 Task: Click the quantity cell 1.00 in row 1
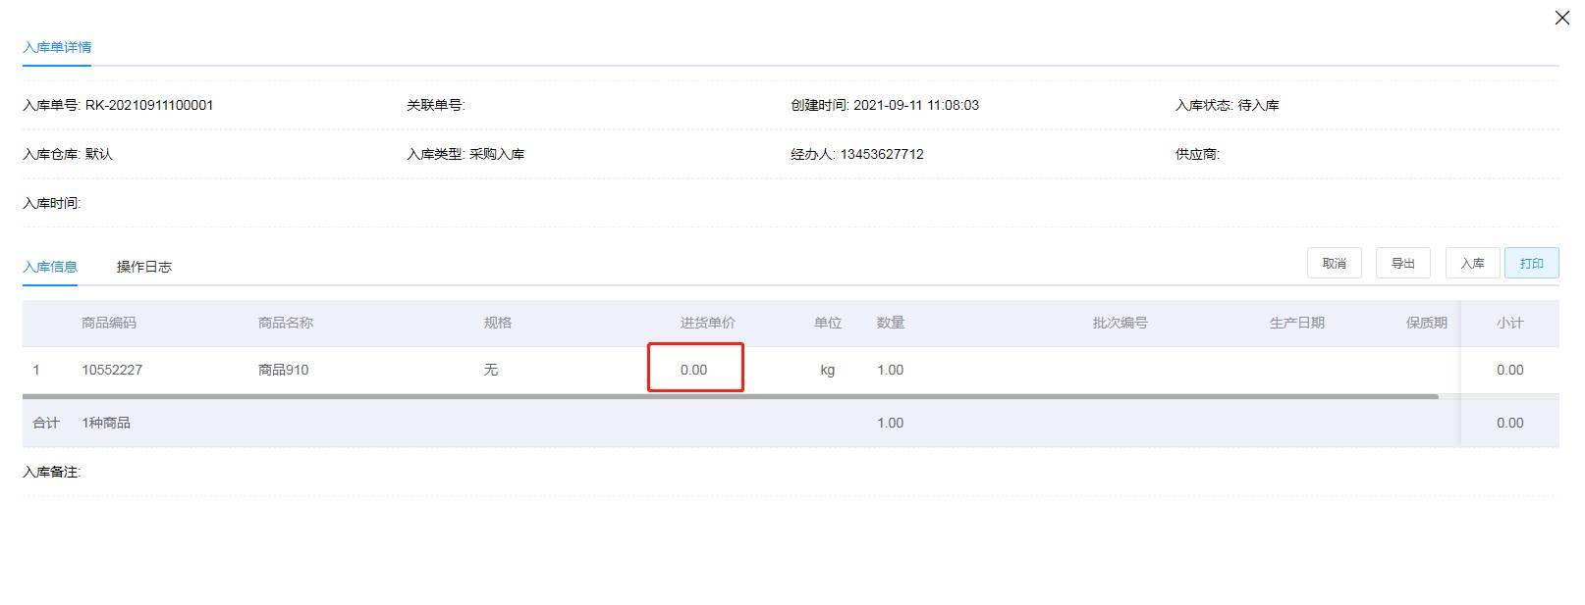[x=890, y=370]
